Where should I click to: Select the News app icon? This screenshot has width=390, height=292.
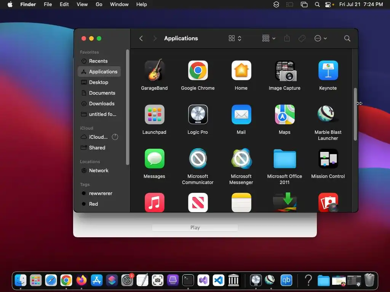(198, 202)
